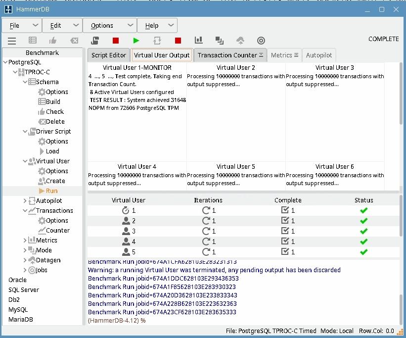This screenshot has width=406, height=338.
Task: Switch to the Script Editor tab
Action: pos(109,55)
